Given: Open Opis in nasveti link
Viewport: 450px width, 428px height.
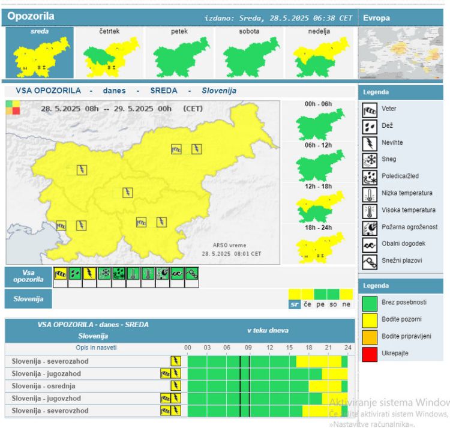Looking at the screenshot, I should 96,348.
